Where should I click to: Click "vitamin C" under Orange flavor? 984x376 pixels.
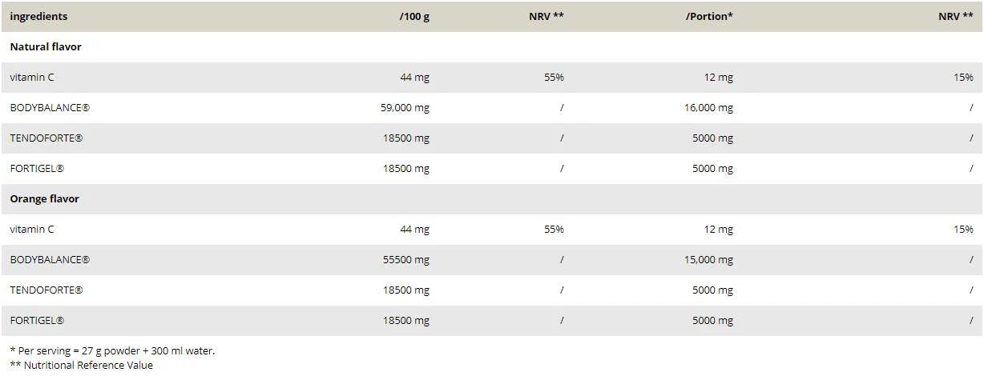(32, 230)
